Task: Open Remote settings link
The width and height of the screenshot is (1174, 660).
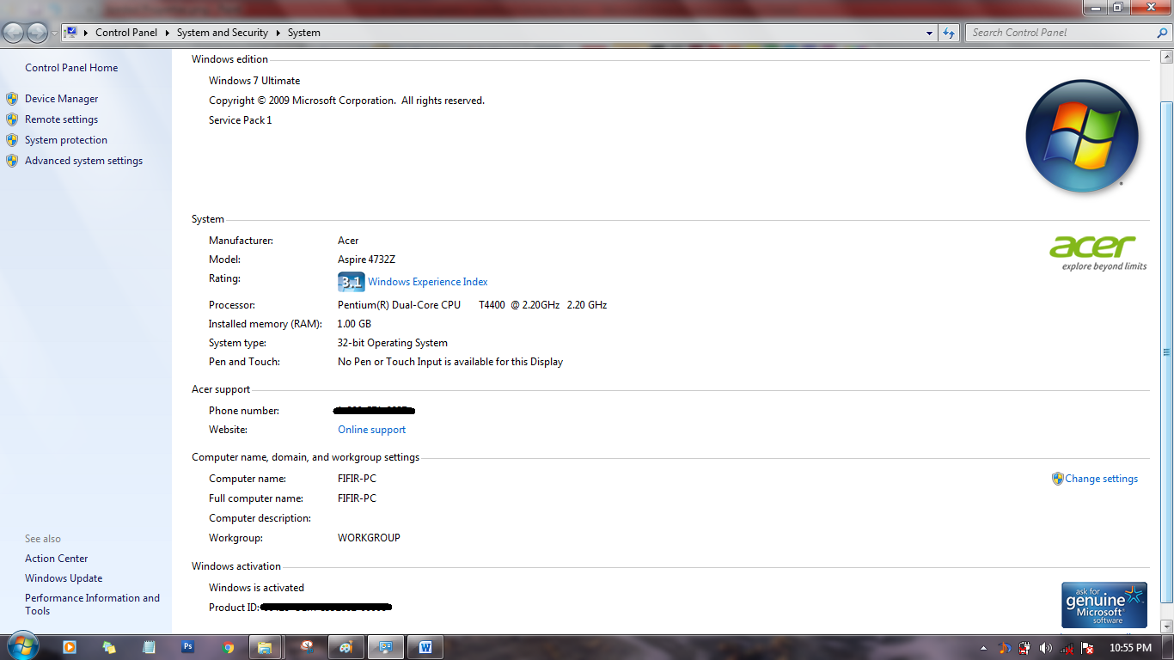Action: [61, 119]
